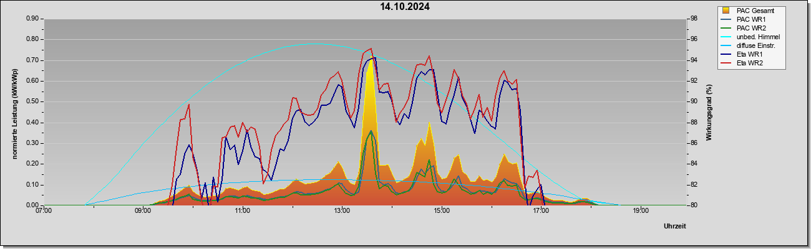Image resolution: width=811 pixels, height=249 pixels.
Task: Click the 07:00 time axis label
Action: pos(44,211)
